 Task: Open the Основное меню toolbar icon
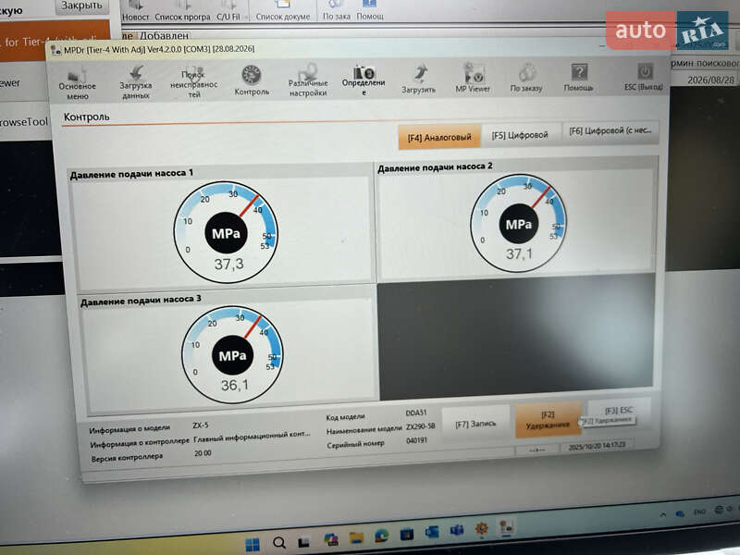click(78, 81)
